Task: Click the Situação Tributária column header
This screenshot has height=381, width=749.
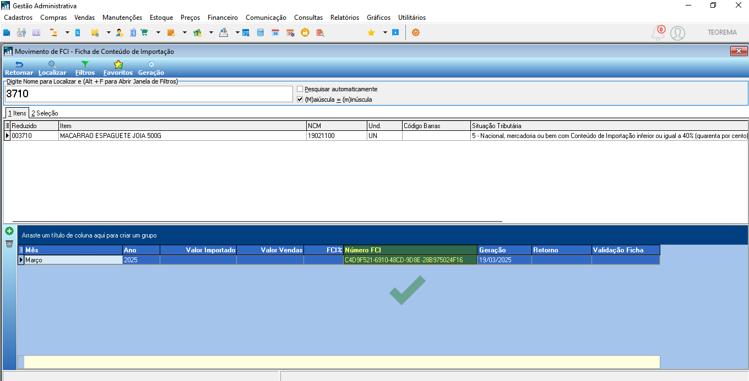Action: [610, 126]
